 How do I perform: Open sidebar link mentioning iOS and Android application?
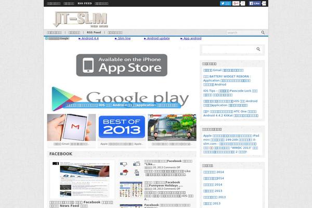tap(230, 103)
